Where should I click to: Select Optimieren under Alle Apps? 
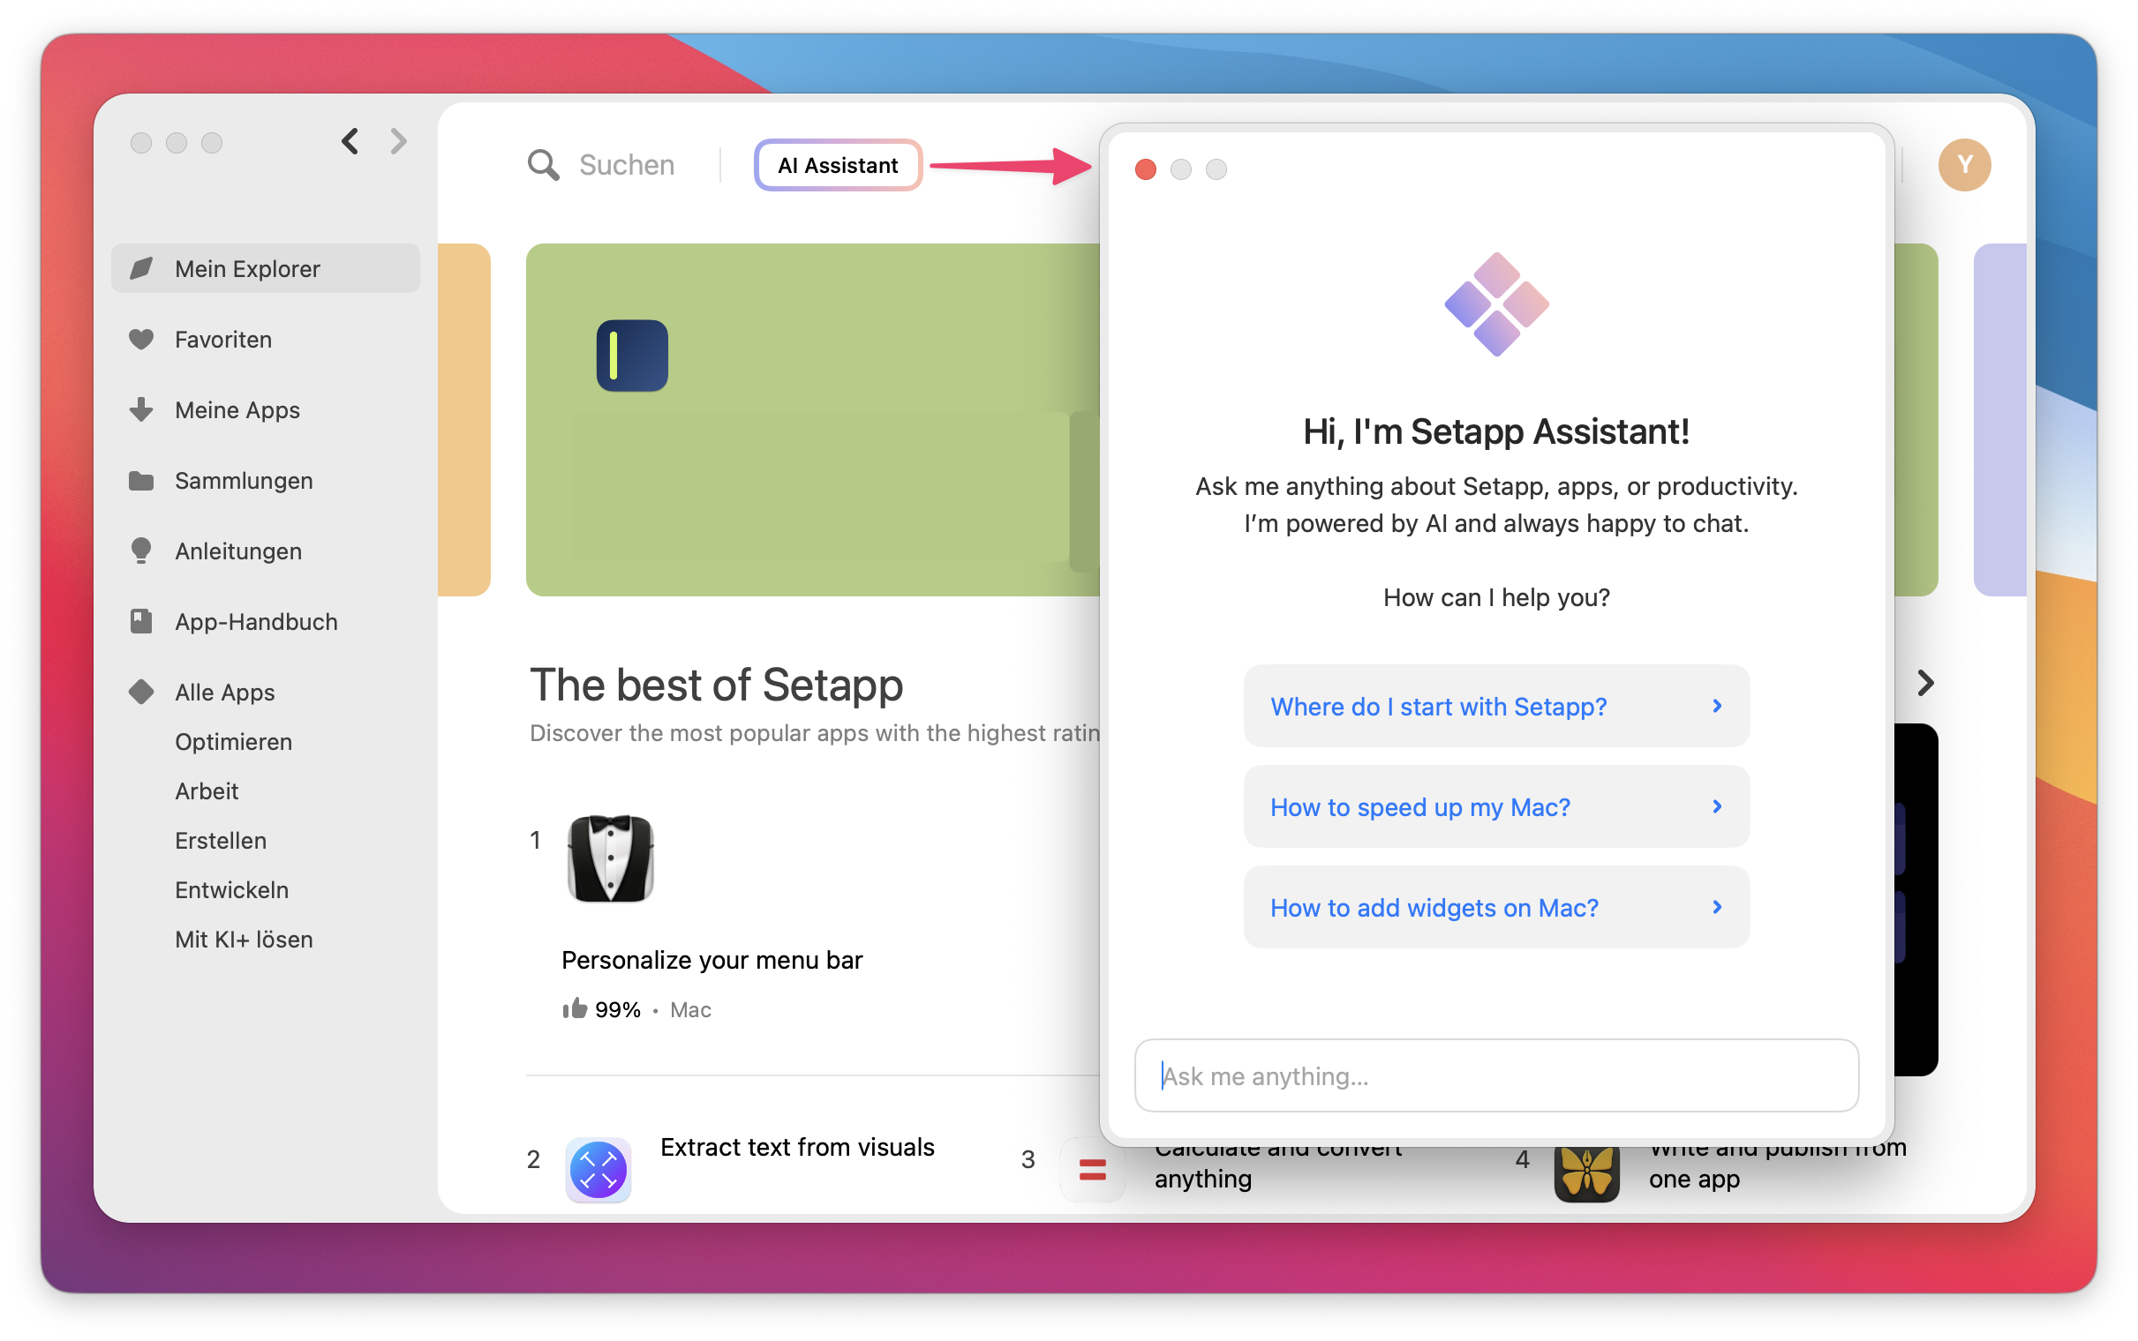(233, 741)
